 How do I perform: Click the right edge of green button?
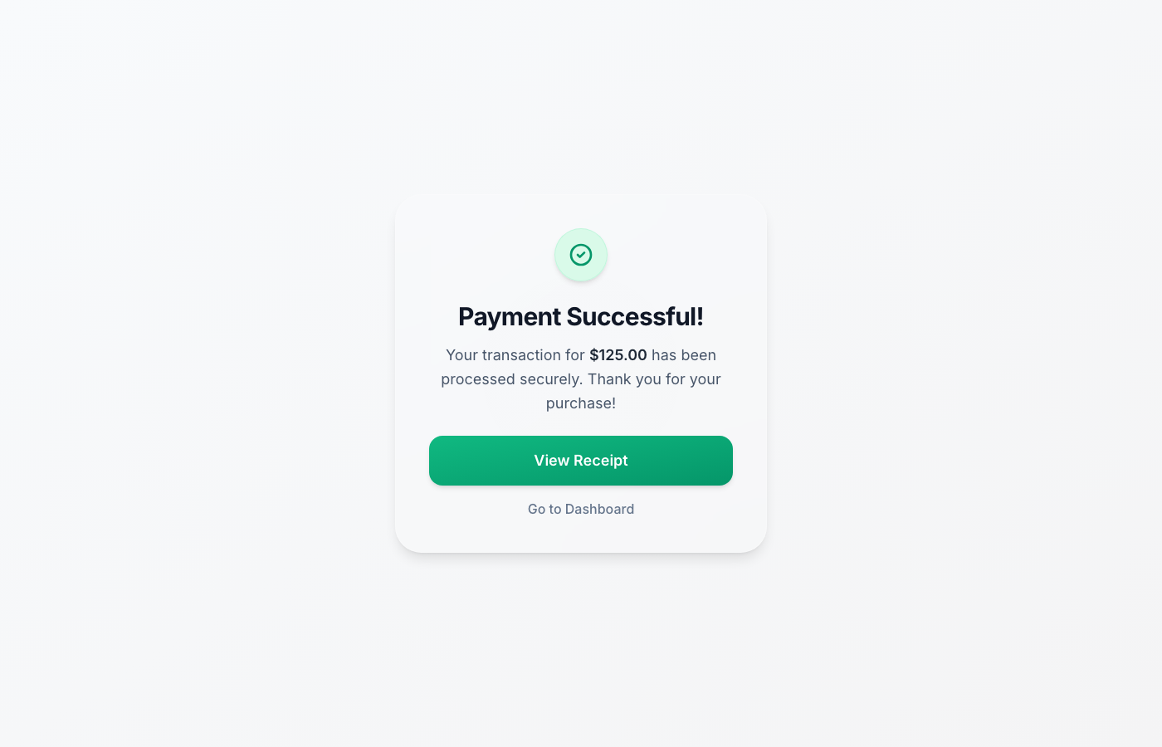tap(728, 461)
